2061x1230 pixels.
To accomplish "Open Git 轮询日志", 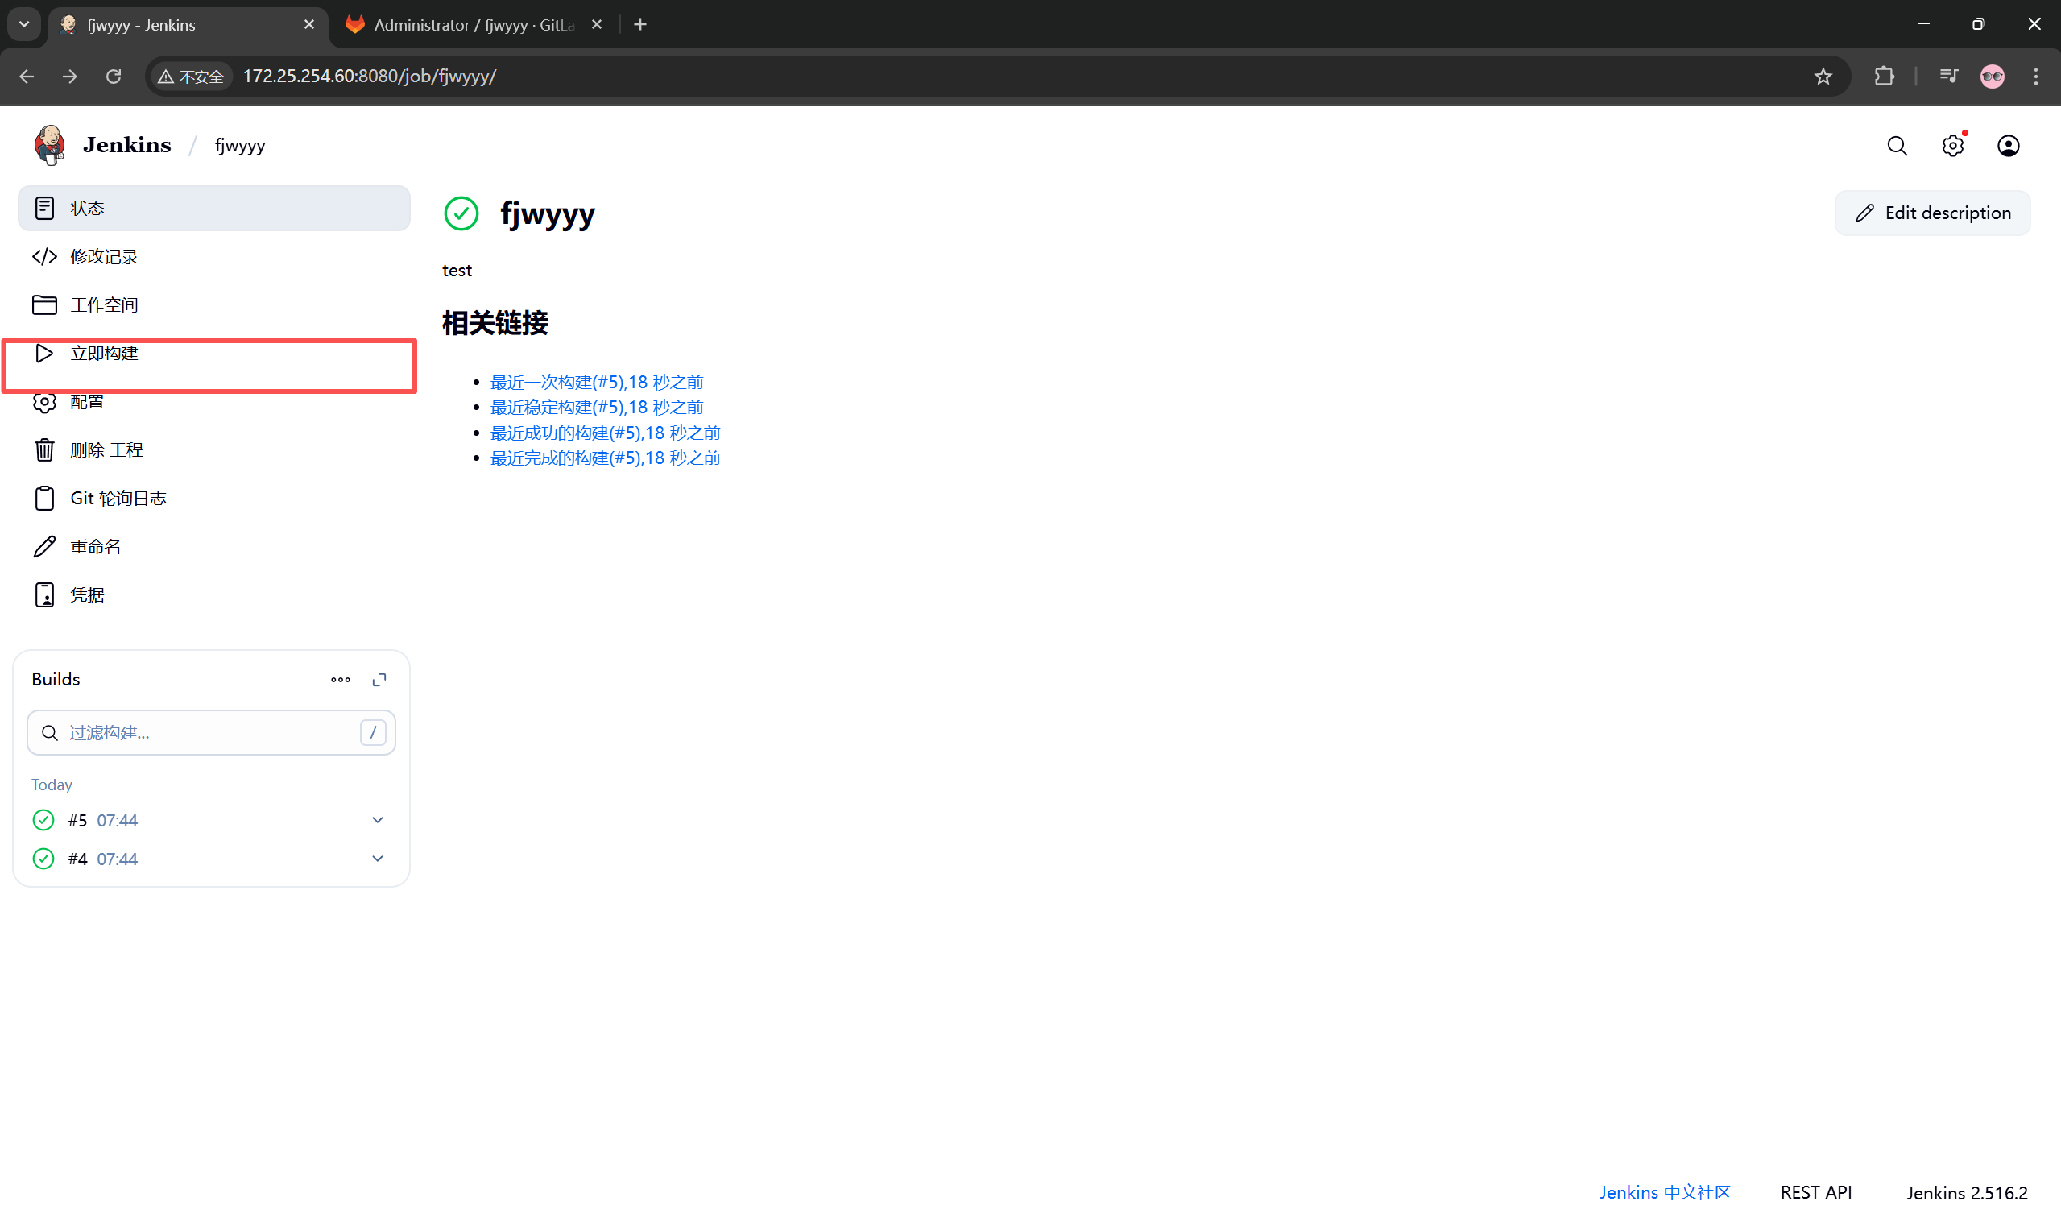I will pos(118,498).
